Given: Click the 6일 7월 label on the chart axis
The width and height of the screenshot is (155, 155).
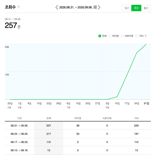Looking at the screenshot, I should tap(68, 105).
